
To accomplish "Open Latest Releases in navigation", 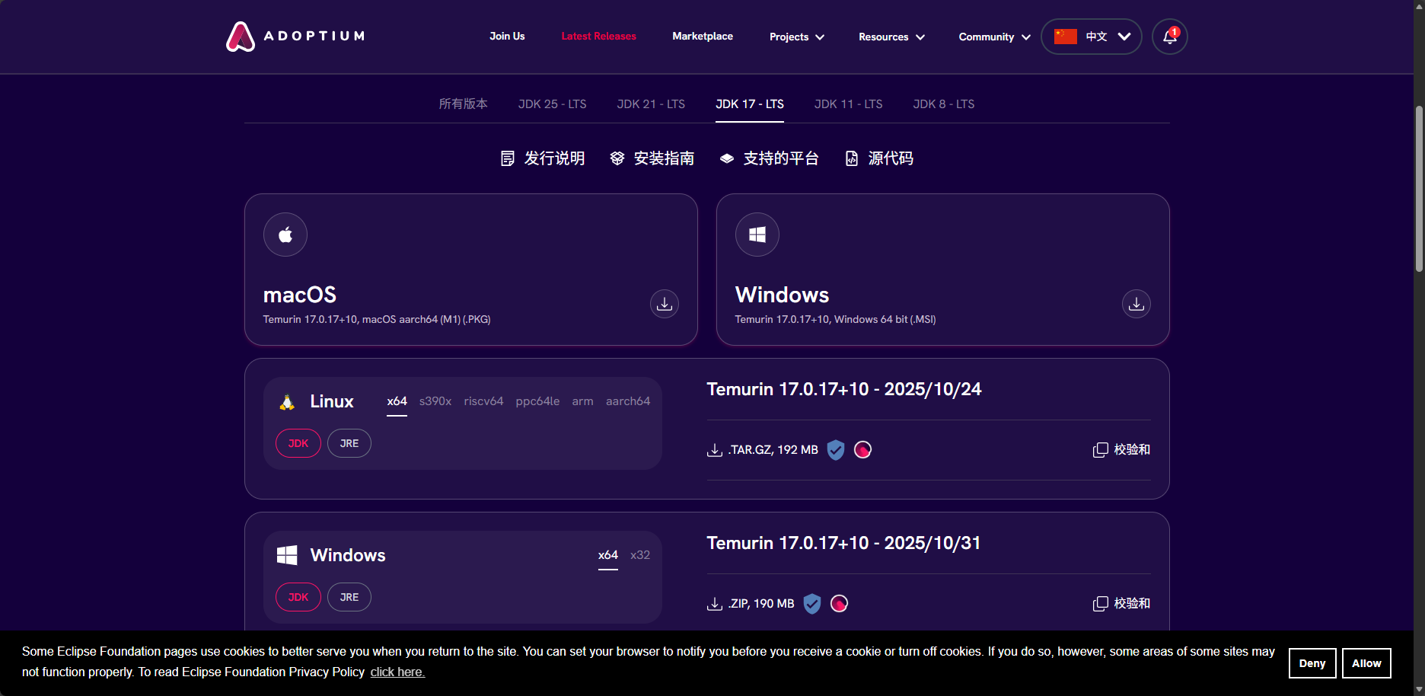I will click(599, 36).
